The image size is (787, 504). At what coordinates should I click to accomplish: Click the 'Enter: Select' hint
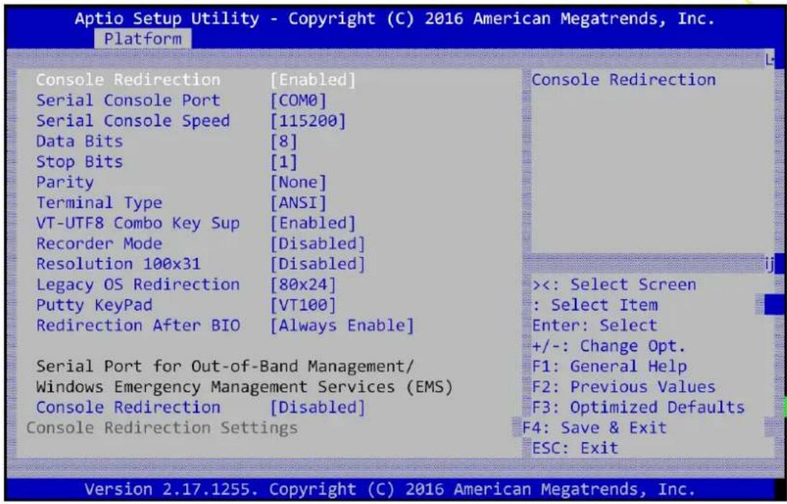pos(595,326)
